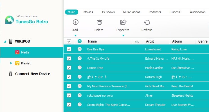Click the cloud column header icon
Viewport: 209px width, 112px height.
click(137, 42)
